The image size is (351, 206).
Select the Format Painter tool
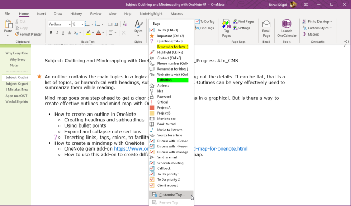pyautogui.click(x=28, y=34)
